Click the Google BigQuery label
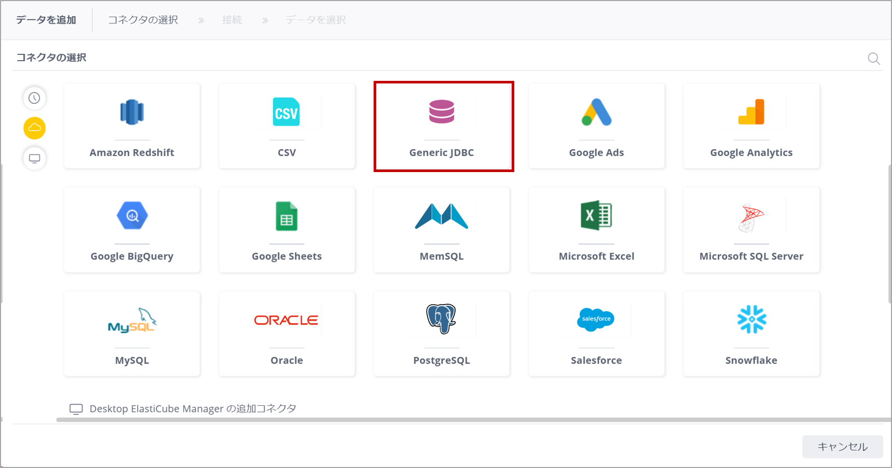 [132, 256]
